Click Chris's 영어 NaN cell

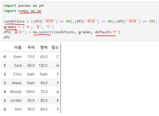(x=44, y=74)
